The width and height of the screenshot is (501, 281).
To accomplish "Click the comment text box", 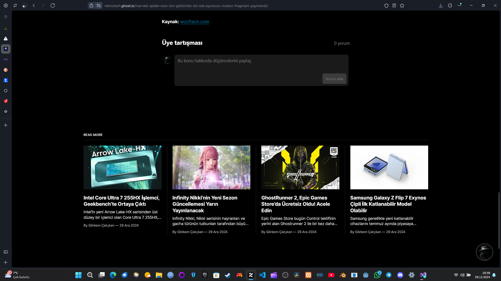I will tap(261, 70).
